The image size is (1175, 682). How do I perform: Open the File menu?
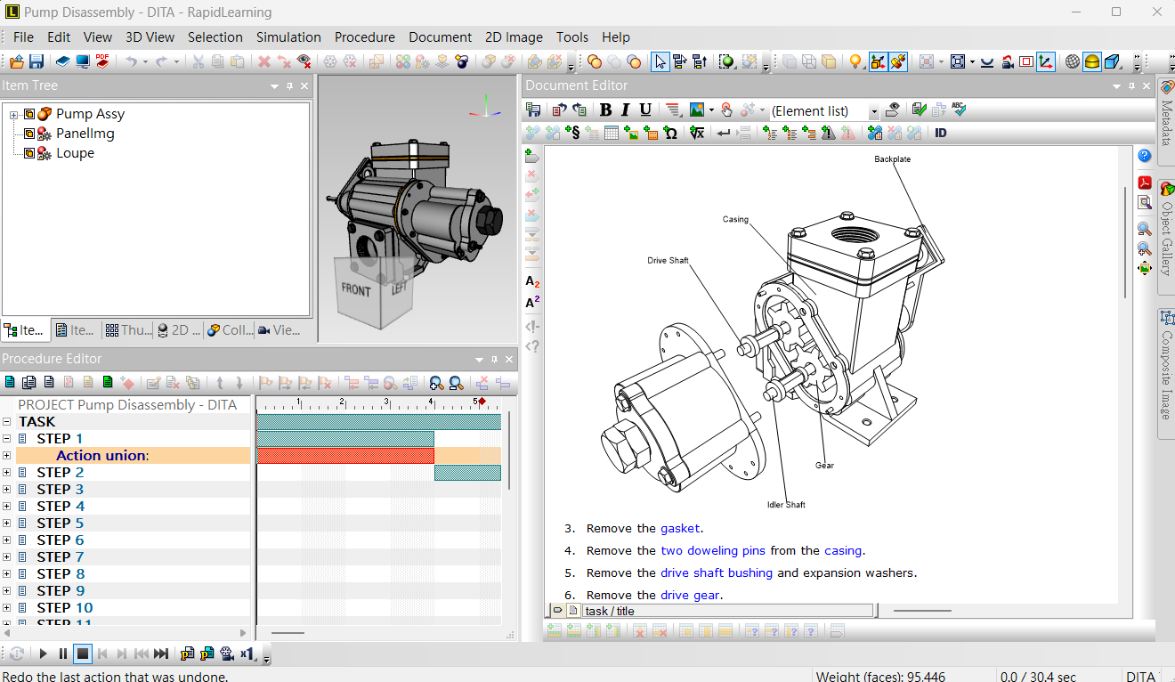pyautogui.click(x=23, y=37)
